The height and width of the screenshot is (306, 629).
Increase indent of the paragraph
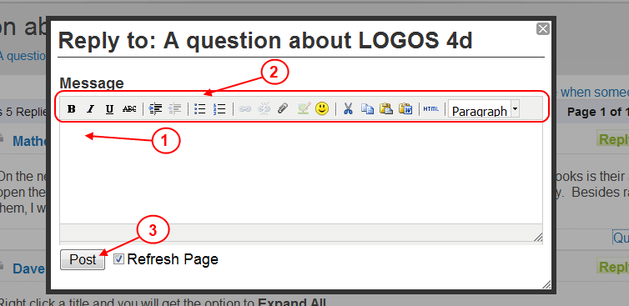[155, 108]
